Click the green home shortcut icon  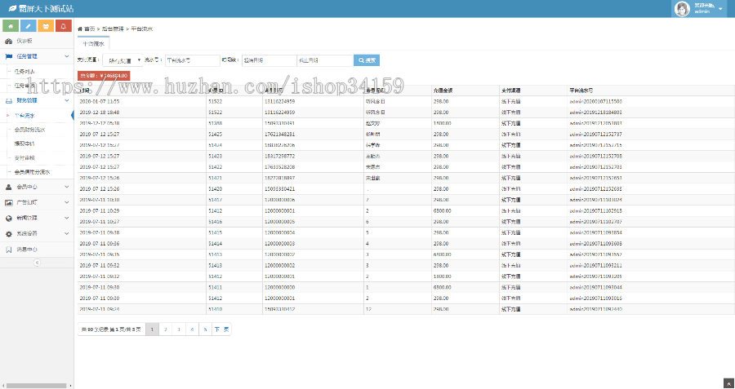[x=10, y=26]
